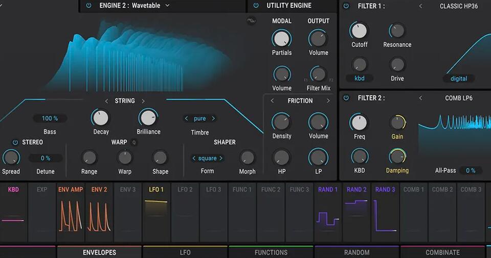Disable the Stereo power switch
The height and width of the screenshot is (258, 491).
point(15,142)
